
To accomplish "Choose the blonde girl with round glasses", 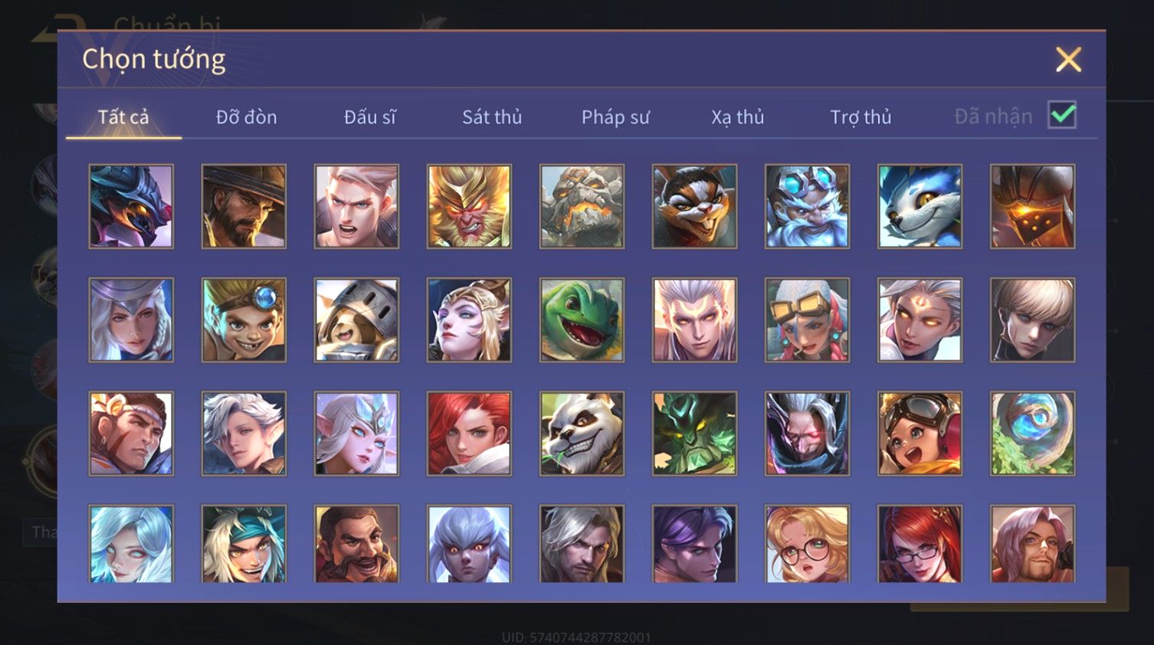I will point(807,544).
